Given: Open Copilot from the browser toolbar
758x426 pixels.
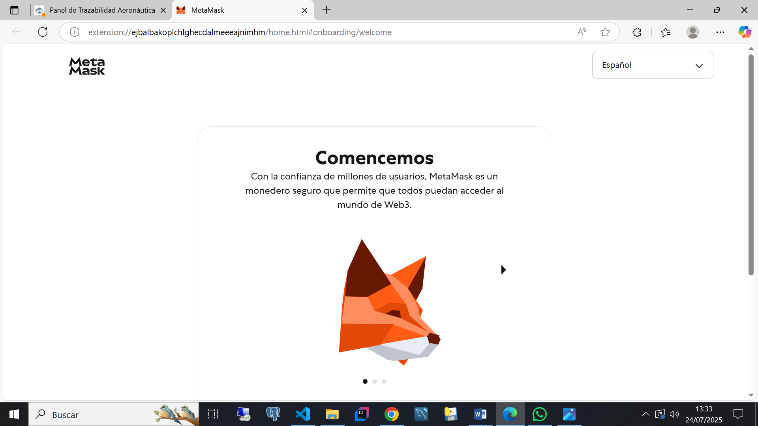Looking at the screenshot, I should [x=745, y=32].
